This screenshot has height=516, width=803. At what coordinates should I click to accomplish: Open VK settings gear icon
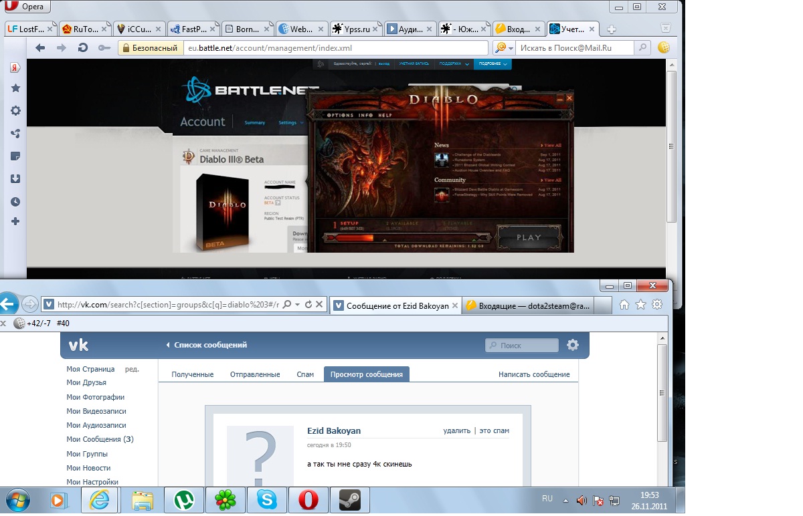573,345
